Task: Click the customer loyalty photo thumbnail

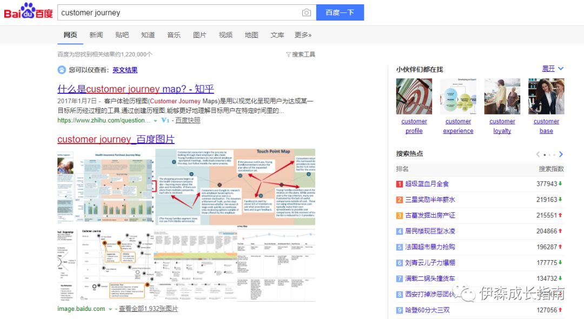Action: 502,96
